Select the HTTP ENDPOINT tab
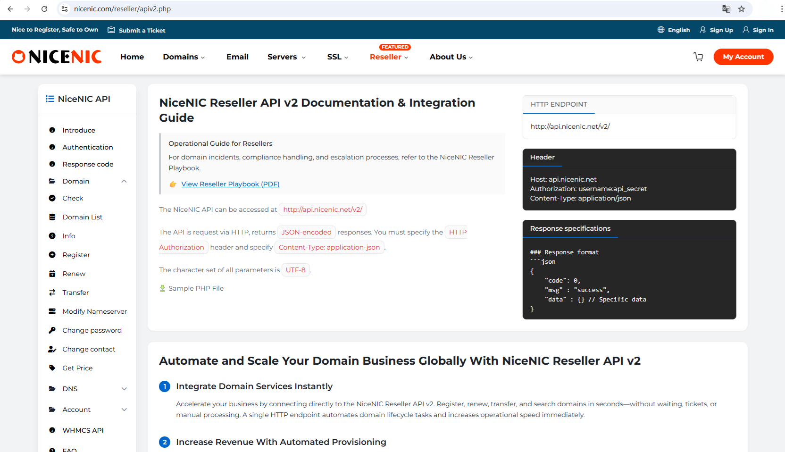Image resolution: width=785 pixels, height=452 pixels. point(559,104)
